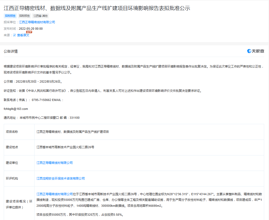269x220 pixels.
Task: Open 江西龙翔安全环保技术咨询有限公司 link in 环评机构 row
Action: coord(61,178)
